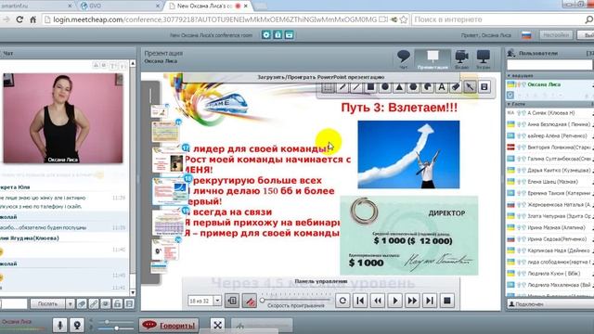The width and height of the screenshot is (594, 334).
Task: Reload the page in the browser
Action: [19, 19]
